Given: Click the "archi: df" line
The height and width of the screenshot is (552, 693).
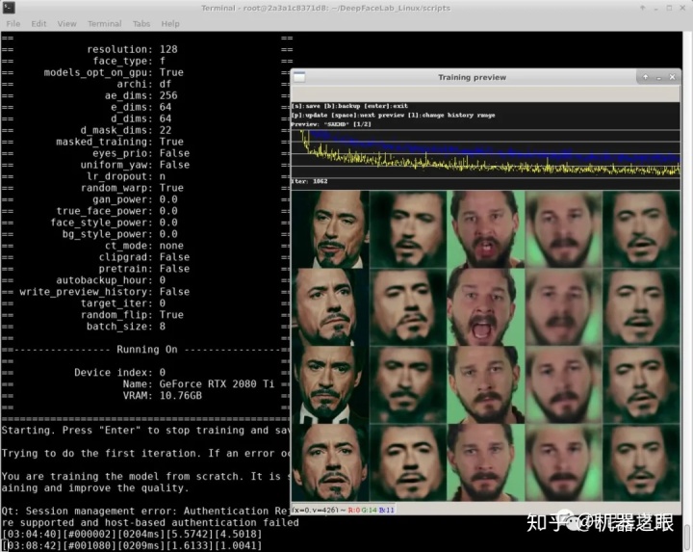Looking at the screenshot, I should point(143,84).
